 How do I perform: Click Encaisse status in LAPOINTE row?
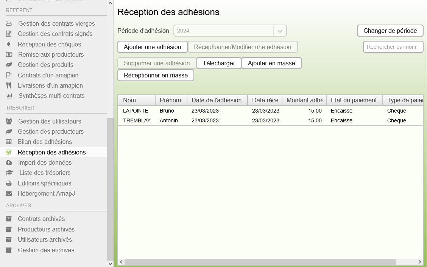click(341, 111)
